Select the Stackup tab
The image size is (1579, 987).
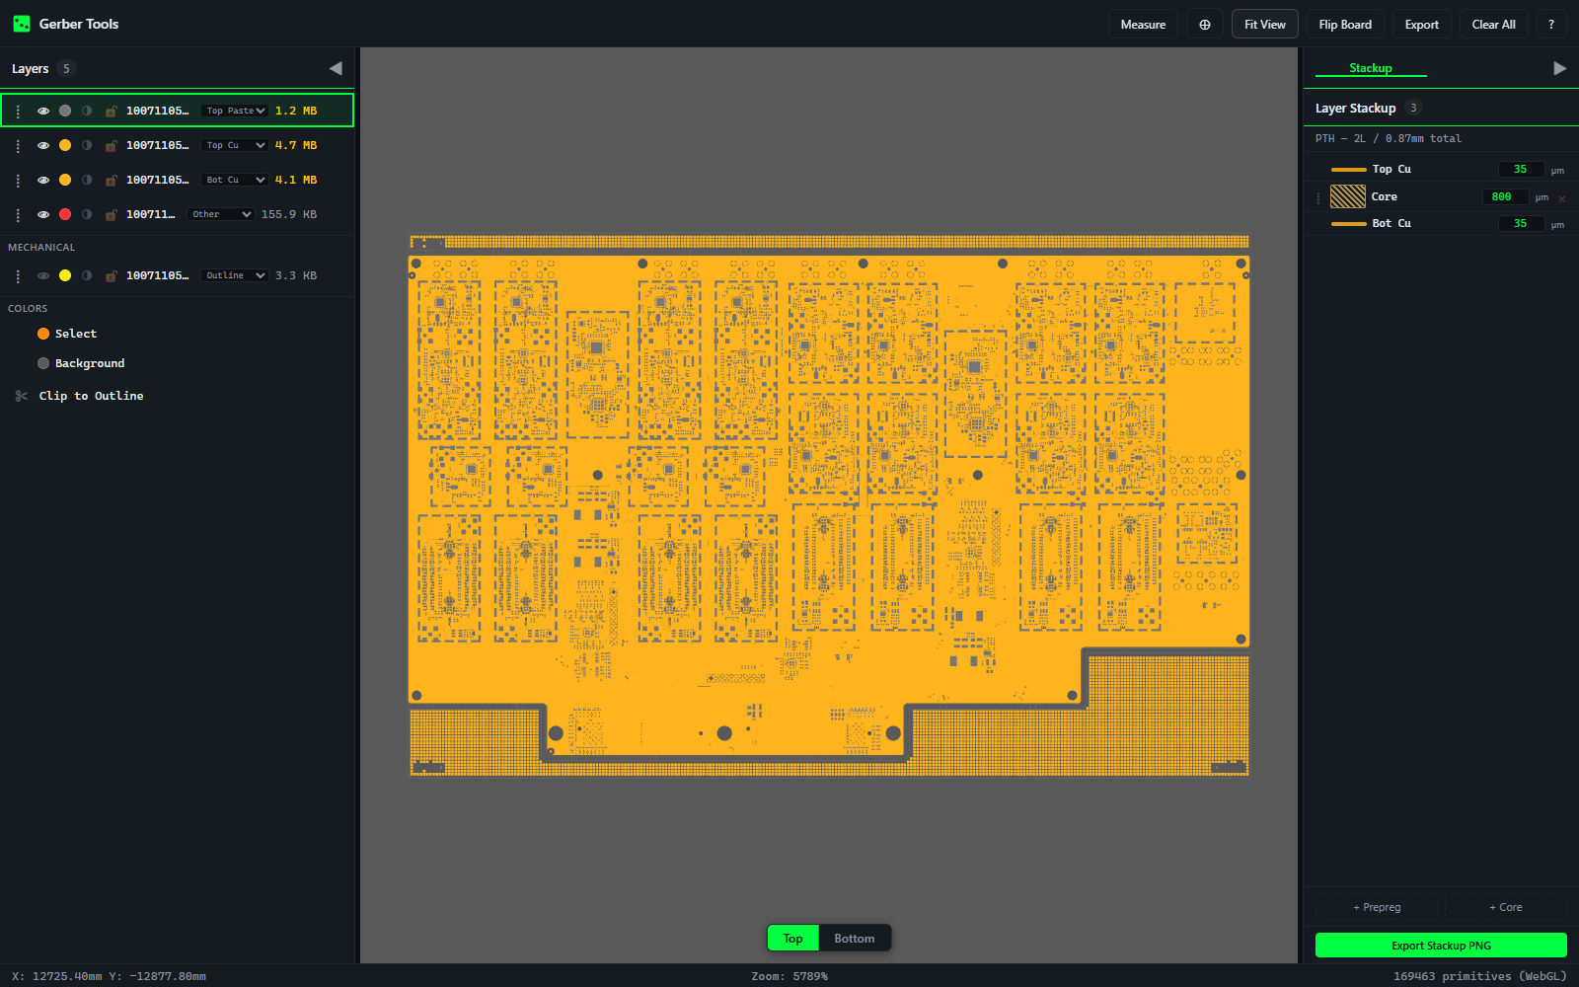(x=1371, y=68)
